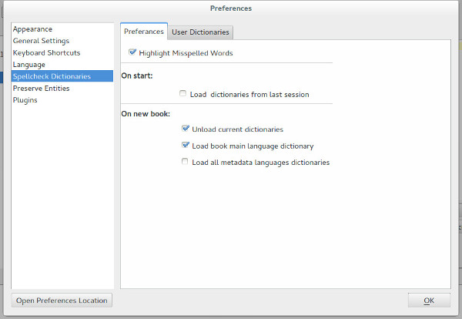Select Appearance in the category list
The image size is (462, 319).
[32, 29]
